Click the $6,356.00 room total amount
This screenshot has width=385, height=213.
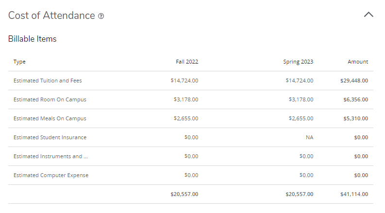pyautogui.click(x=356, y=99)
